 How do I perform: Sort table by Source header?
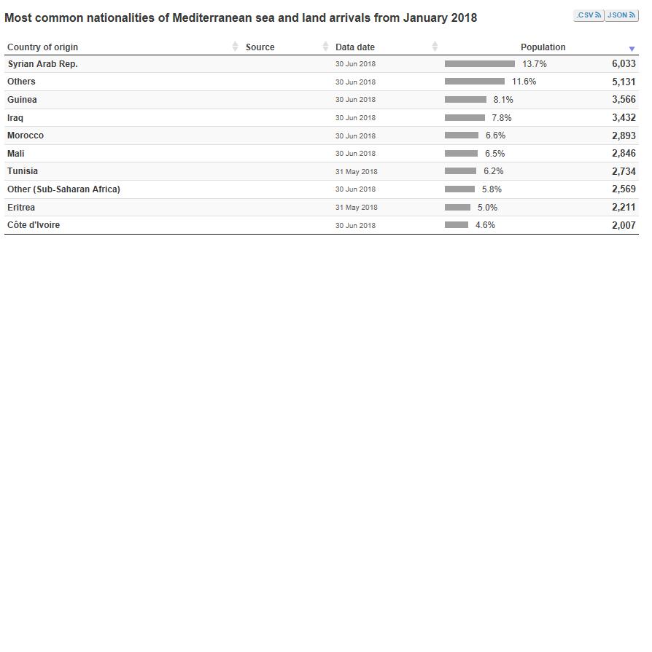[260, 47]
